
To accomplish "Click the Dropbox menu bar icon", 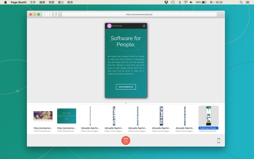I will coord(166,2).
